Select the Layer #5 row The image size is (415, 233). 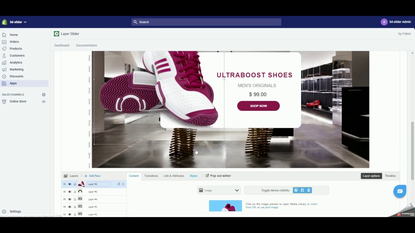click(x=94, y=192)
